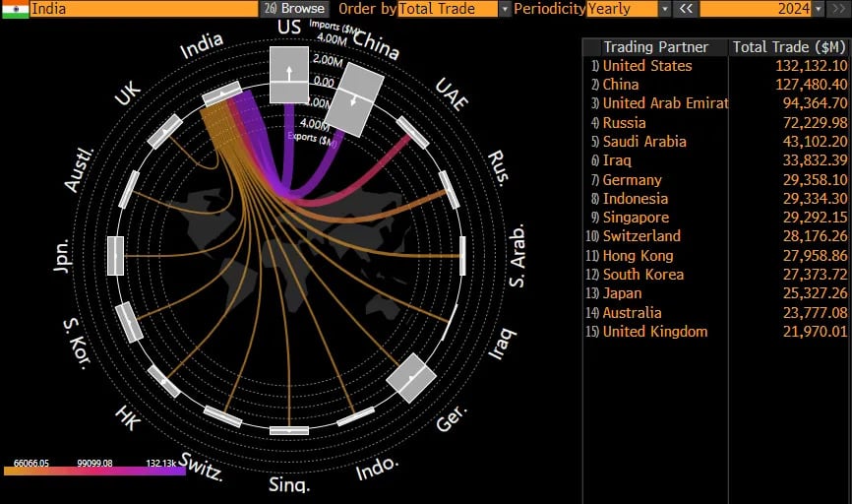This screenshot has height=504, width=852.
Task: Click the Germany node box on chart
Action: click(411, 378)
